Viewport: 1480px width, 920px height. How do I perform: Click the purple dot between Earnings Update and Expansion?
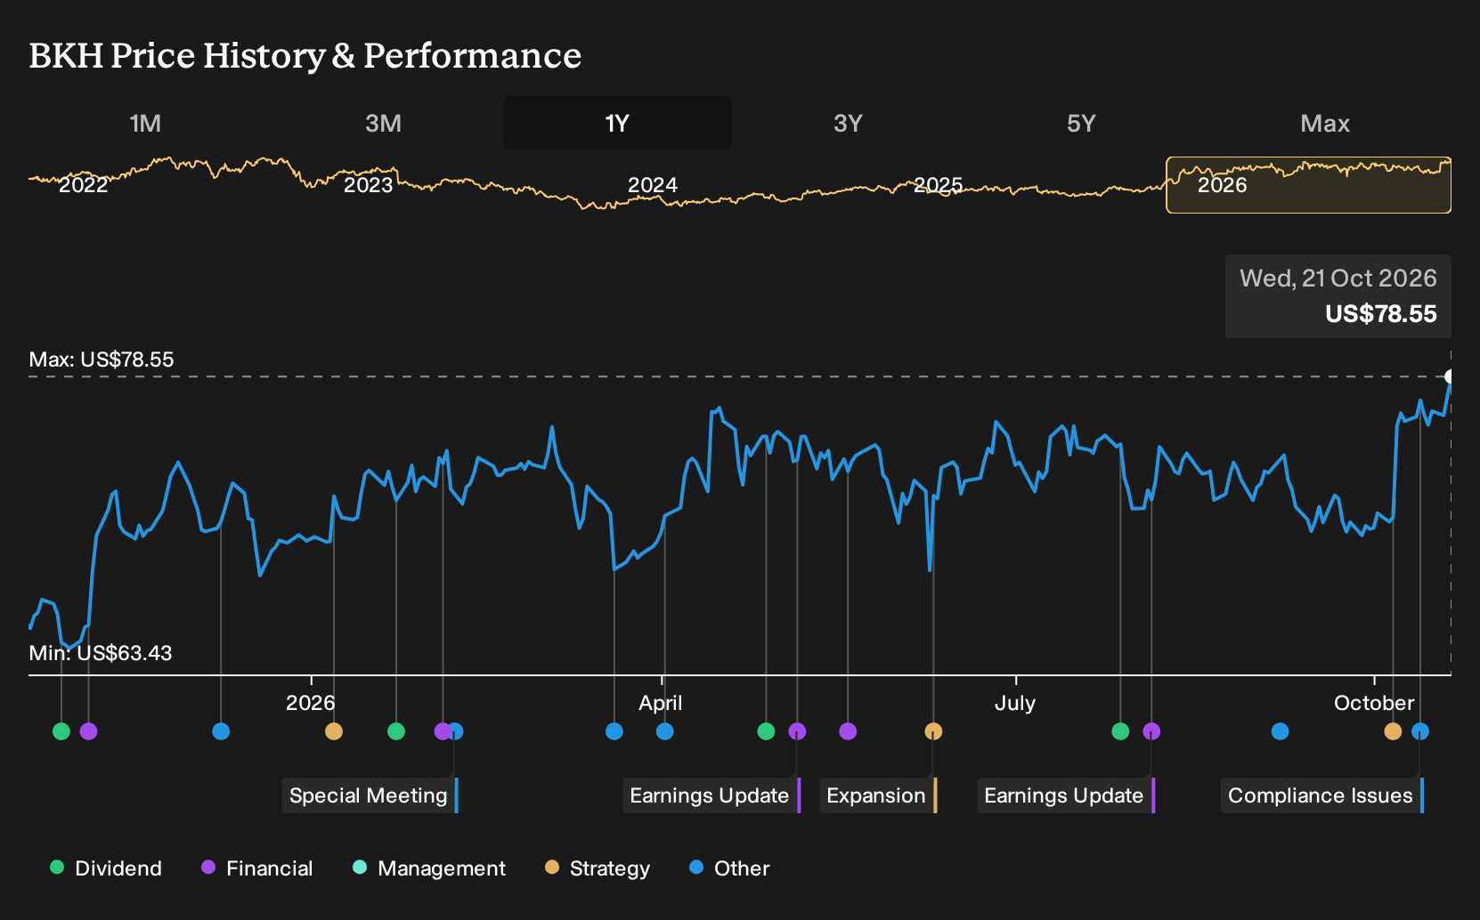point(848,731)
